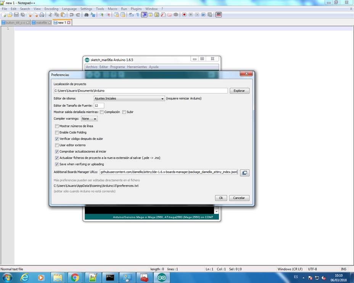Image resolution: width=354 pixels, height=283 pixels.
Task: Click the Spell check ABC icon
Action: pos(219,15)
